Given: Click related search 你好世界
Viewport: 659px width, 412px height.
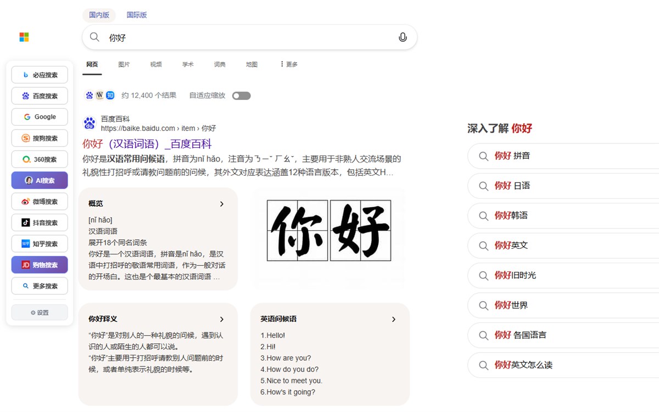Looking at the screenshot, I should pos(563,305).
